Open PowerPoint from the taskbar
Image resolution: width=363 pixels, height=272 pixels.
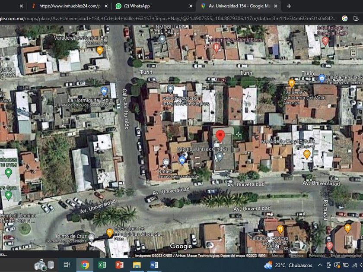pyautogui.click(x=119, y=265)
